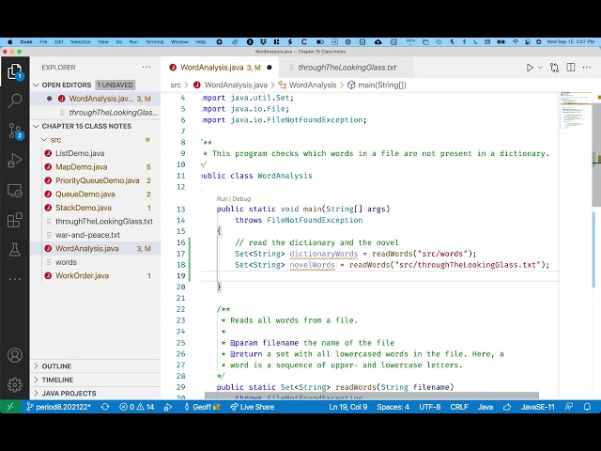Open the Selection menu
This screenshot has height=451, width=601.
point(81,41)
